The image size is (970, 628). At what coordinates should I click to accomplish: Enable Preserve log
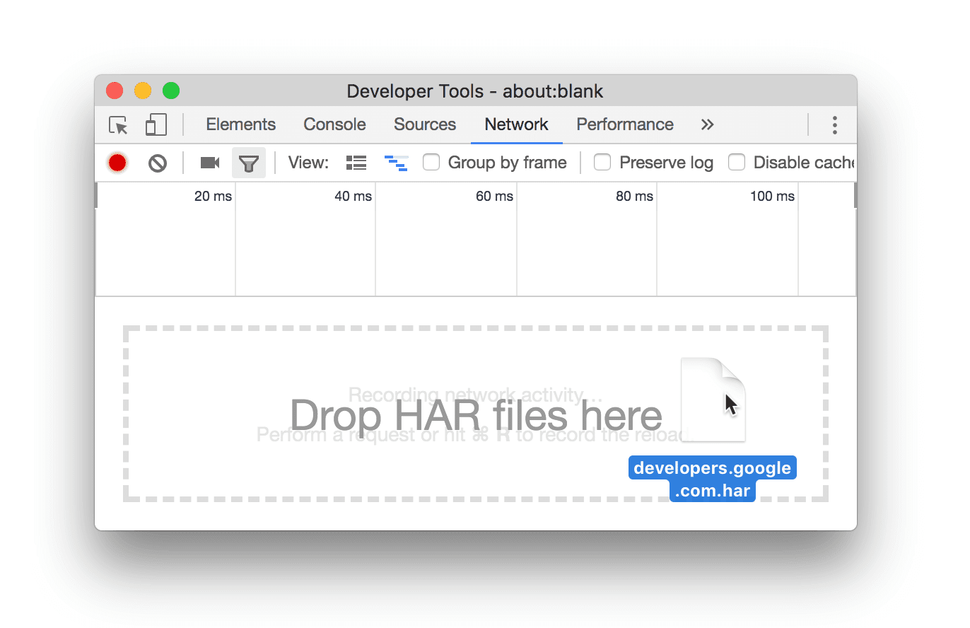pyautogui.click(x=602, y=162)
